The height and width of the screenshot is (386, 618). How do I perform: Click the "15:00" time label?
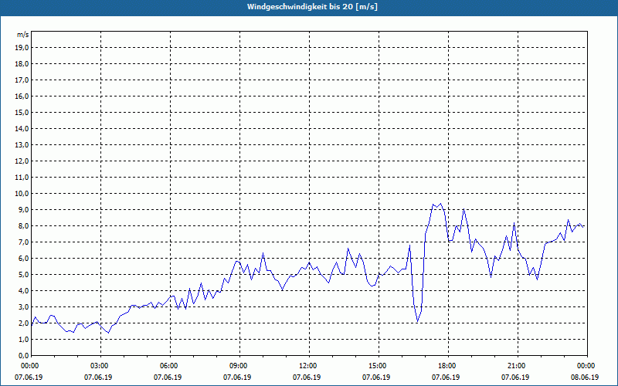point(379,366)
